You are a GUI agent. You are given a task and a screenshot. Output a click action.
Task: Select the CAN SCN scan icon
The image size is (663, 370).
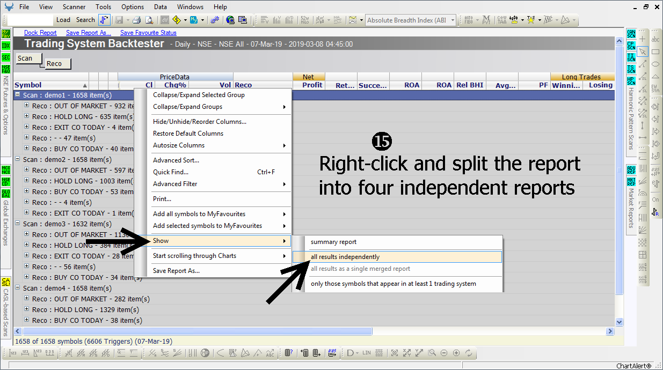click(631, 34)
